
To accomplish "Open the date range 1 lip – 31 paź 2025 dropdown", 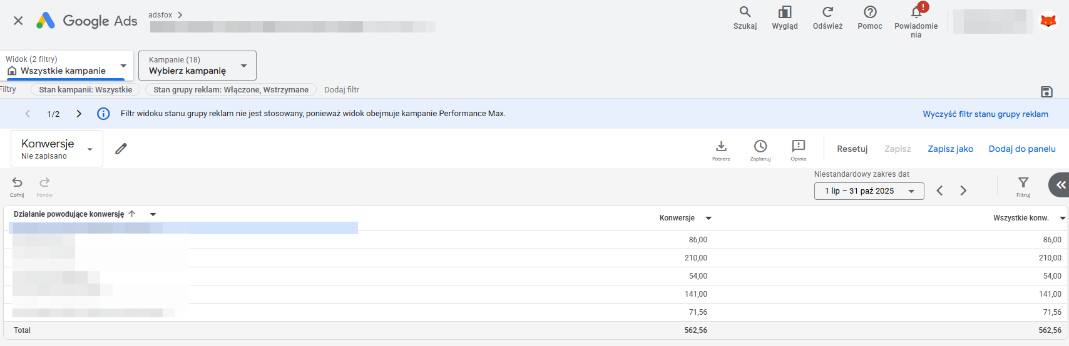I will coord(869,191).
